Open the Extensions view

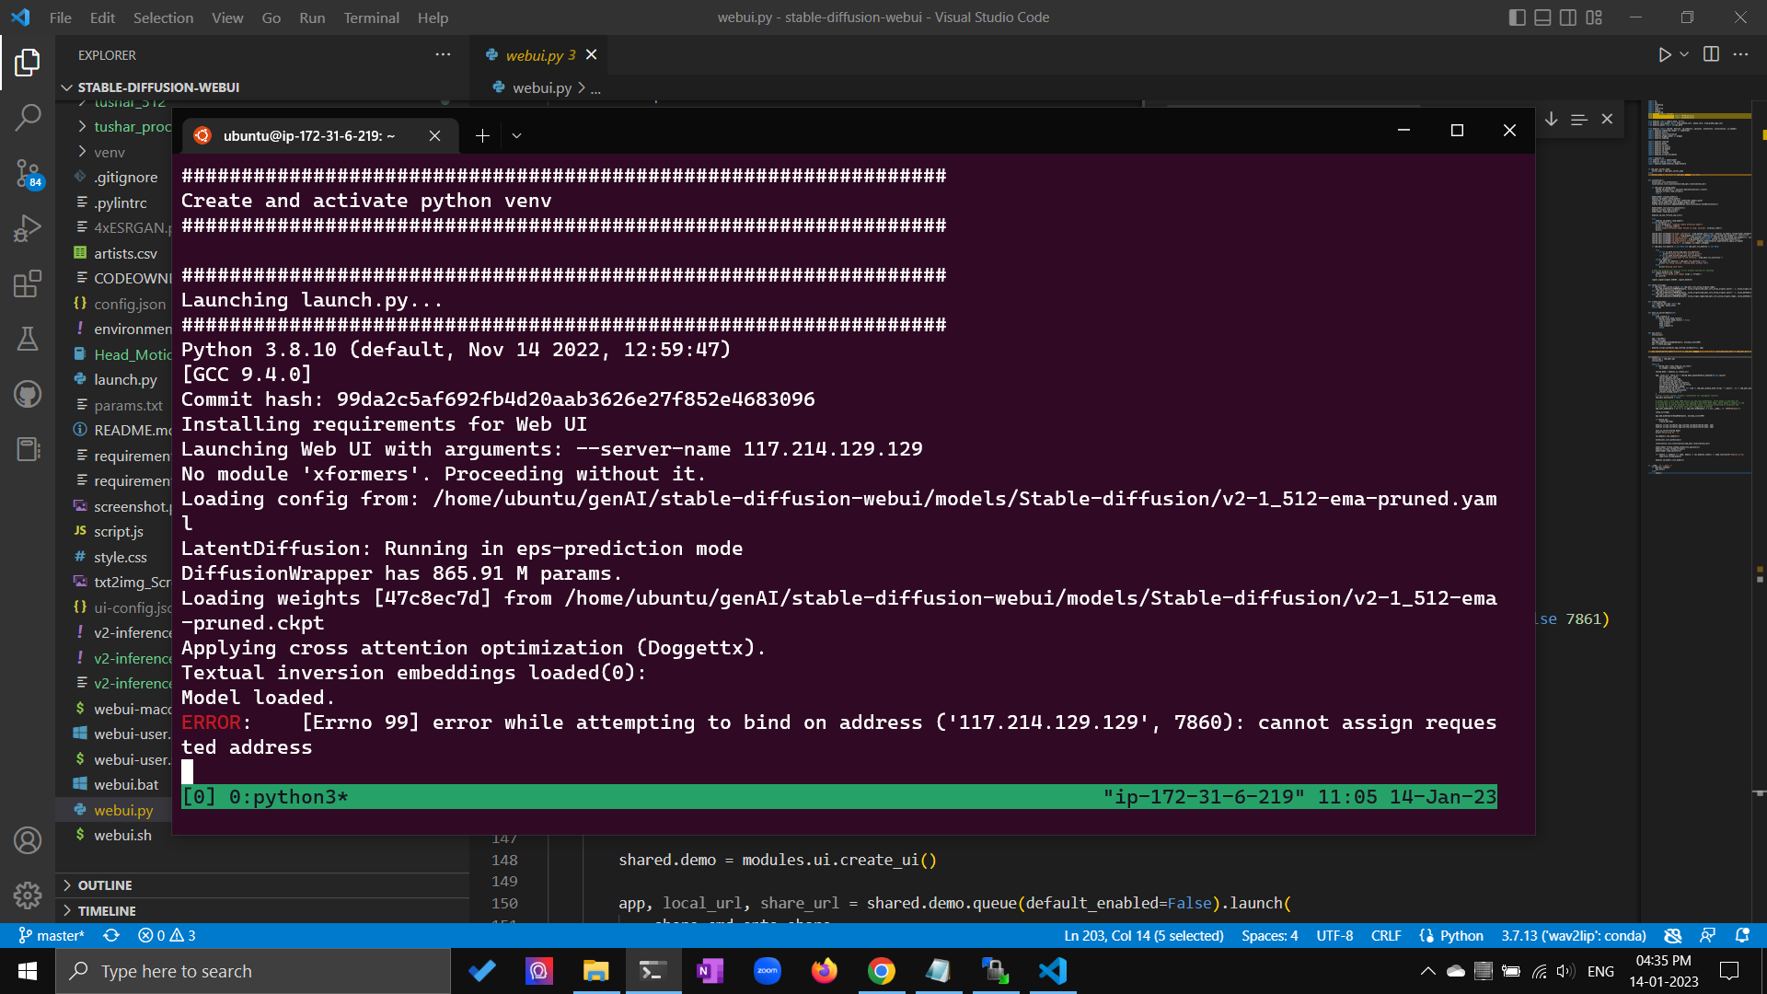[x=28, y=283]
